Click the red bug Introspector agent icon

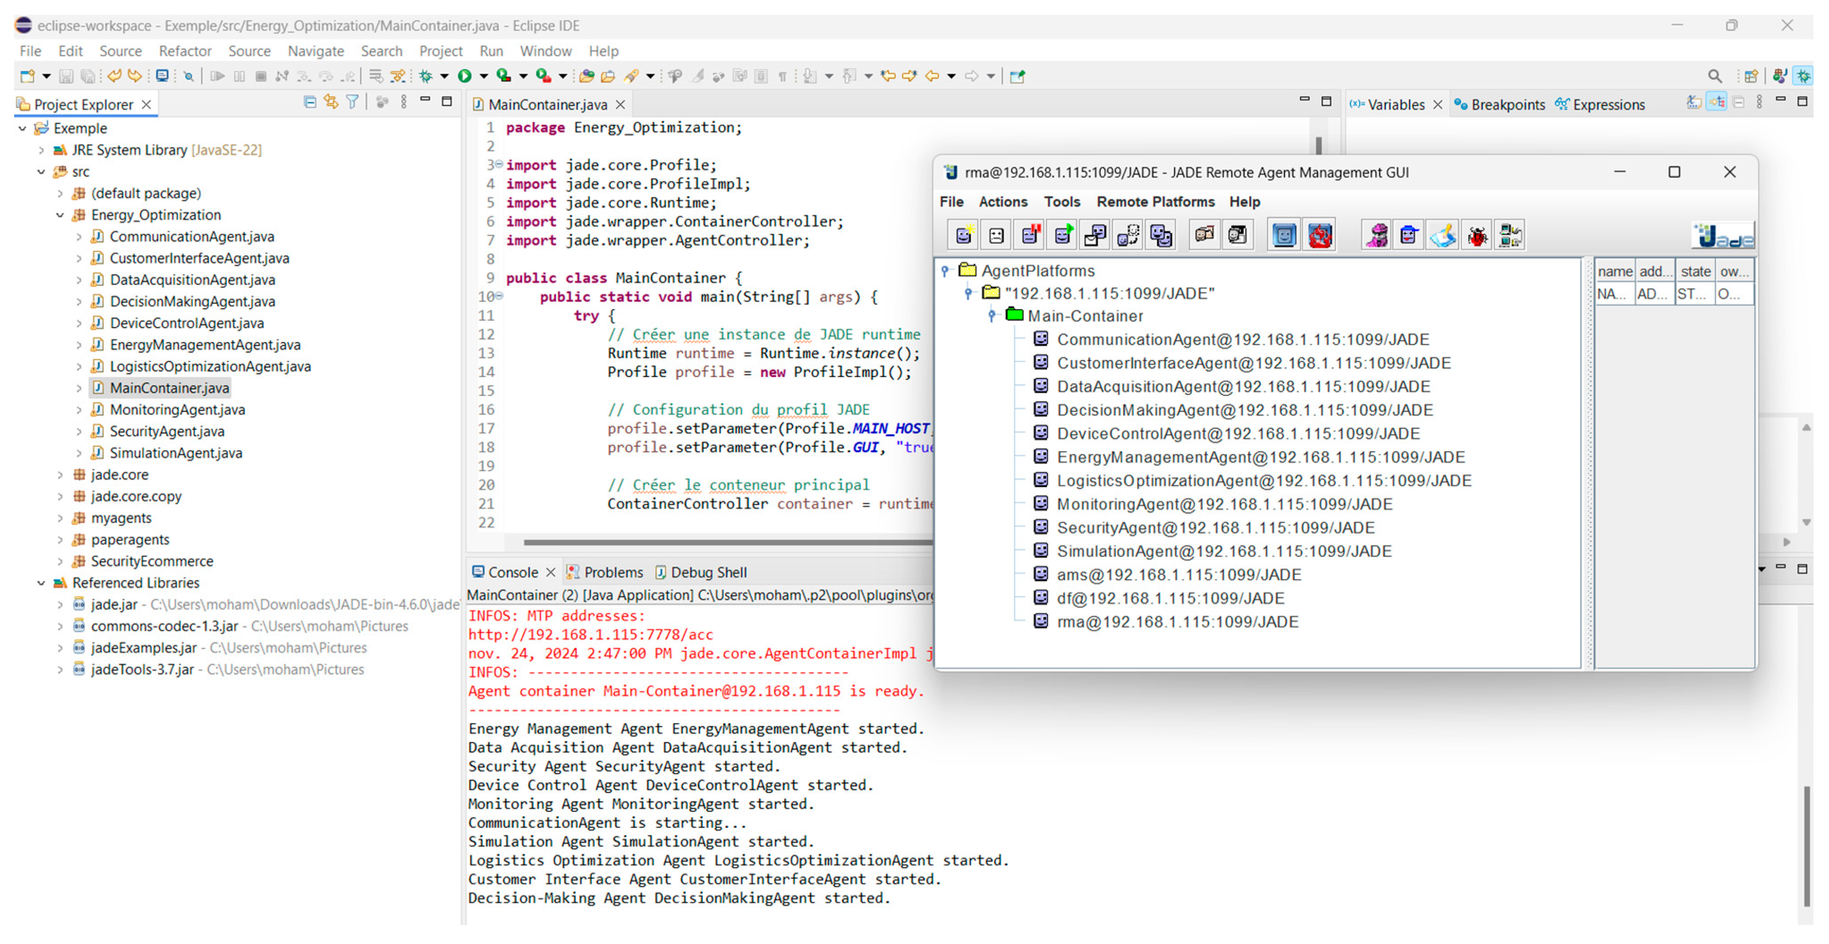(1478, 235)
